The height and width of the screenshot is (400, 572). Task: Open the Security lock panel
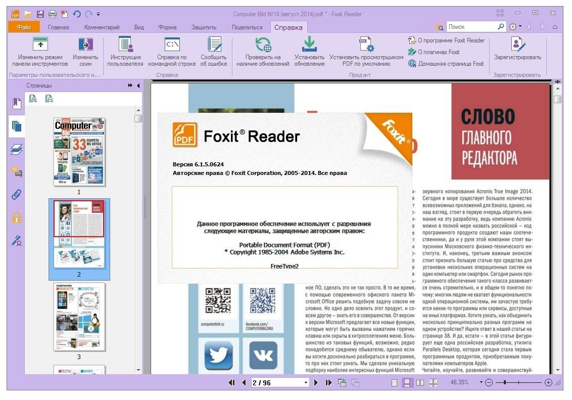16,217
